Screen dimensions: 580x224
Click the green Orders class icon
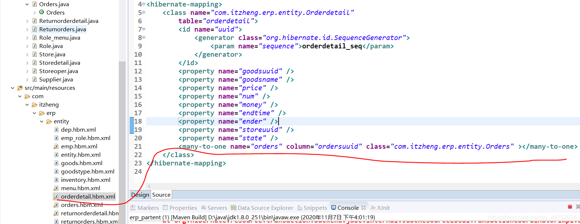(42, 12)
